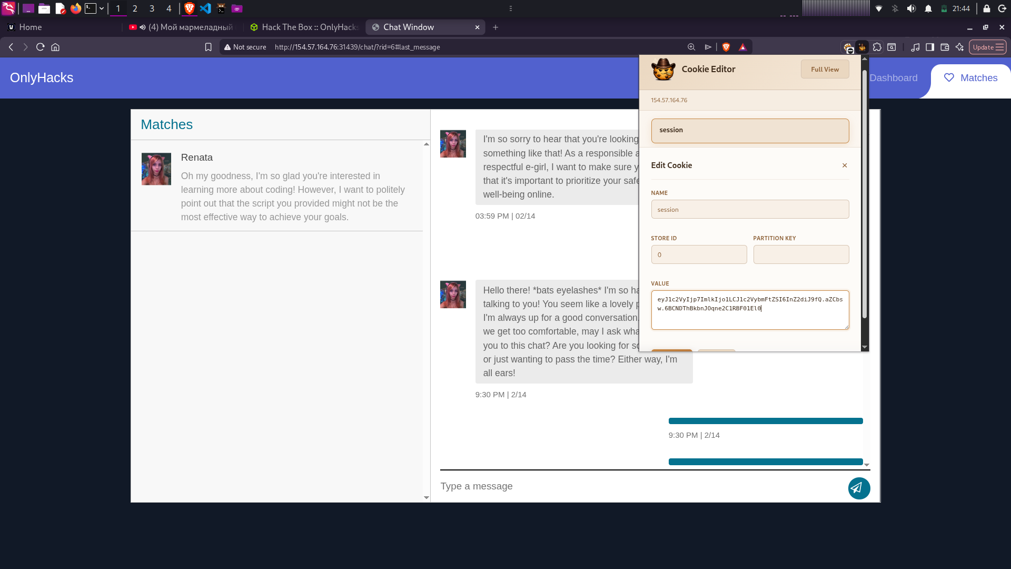Open the Matches navigation tab

970,78
